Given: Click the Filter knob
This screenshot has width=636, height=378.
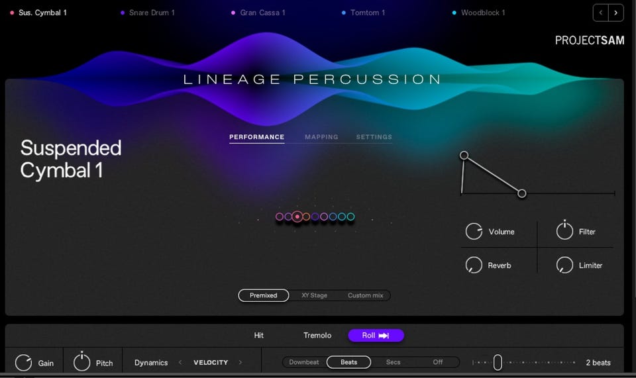Looking at the screenshot, I should pyautogui.click(x=564, y=231).
